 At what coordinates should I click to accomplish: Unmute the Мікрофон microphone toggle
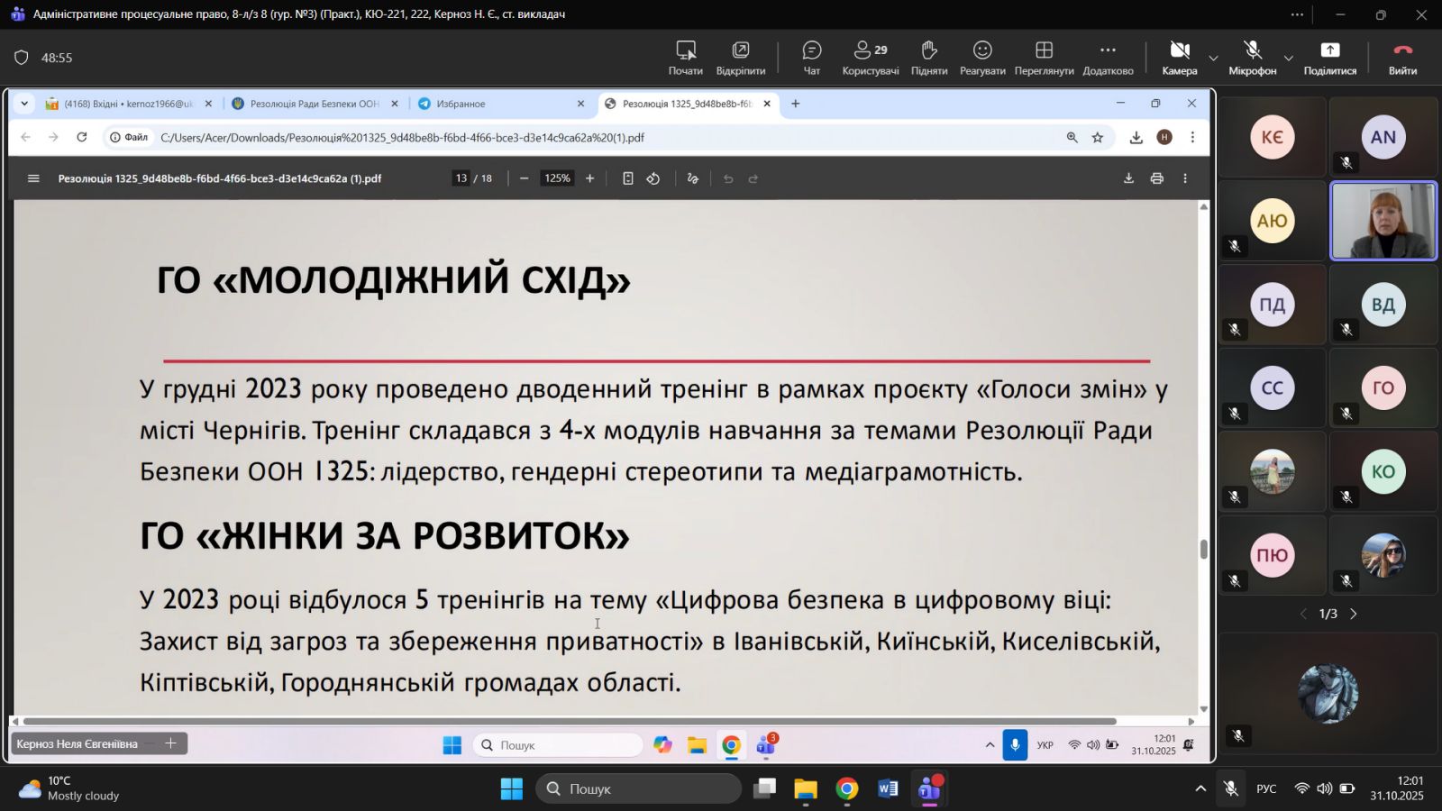tap(1252, 57)
